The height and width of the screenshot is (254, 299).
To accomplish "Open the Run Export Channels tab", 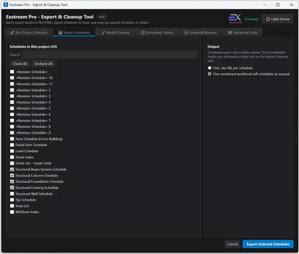I will [x=29, y=33].
